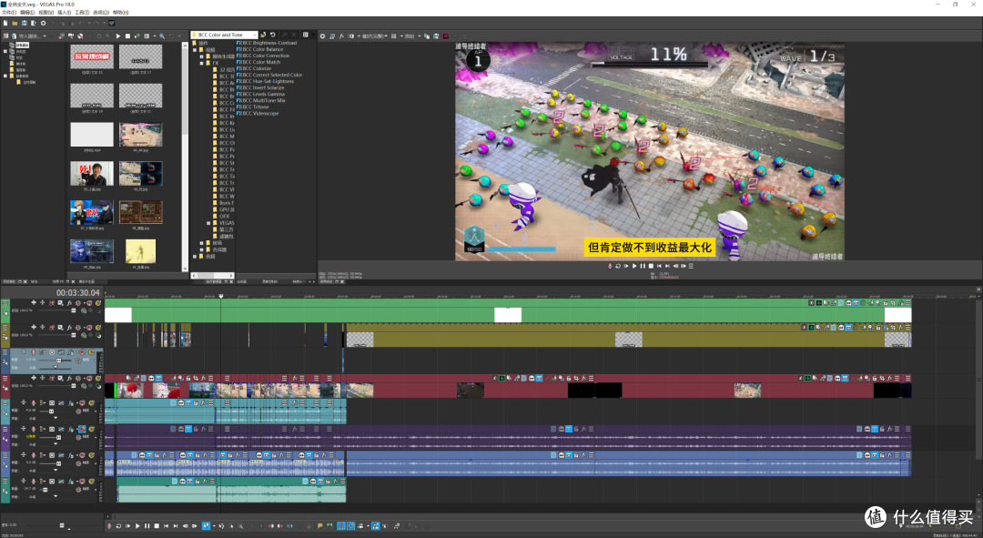The height and width of the screenshot is (538, 983).
Task: Open the 视图(V) menu
Action: pos(46,13)
